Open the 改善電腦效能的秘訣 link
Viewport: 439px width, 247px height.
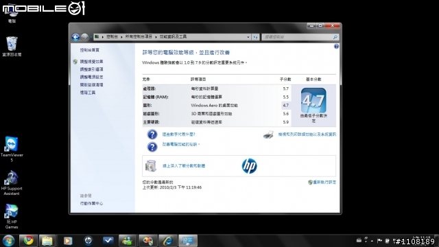[x=181, y=145]
